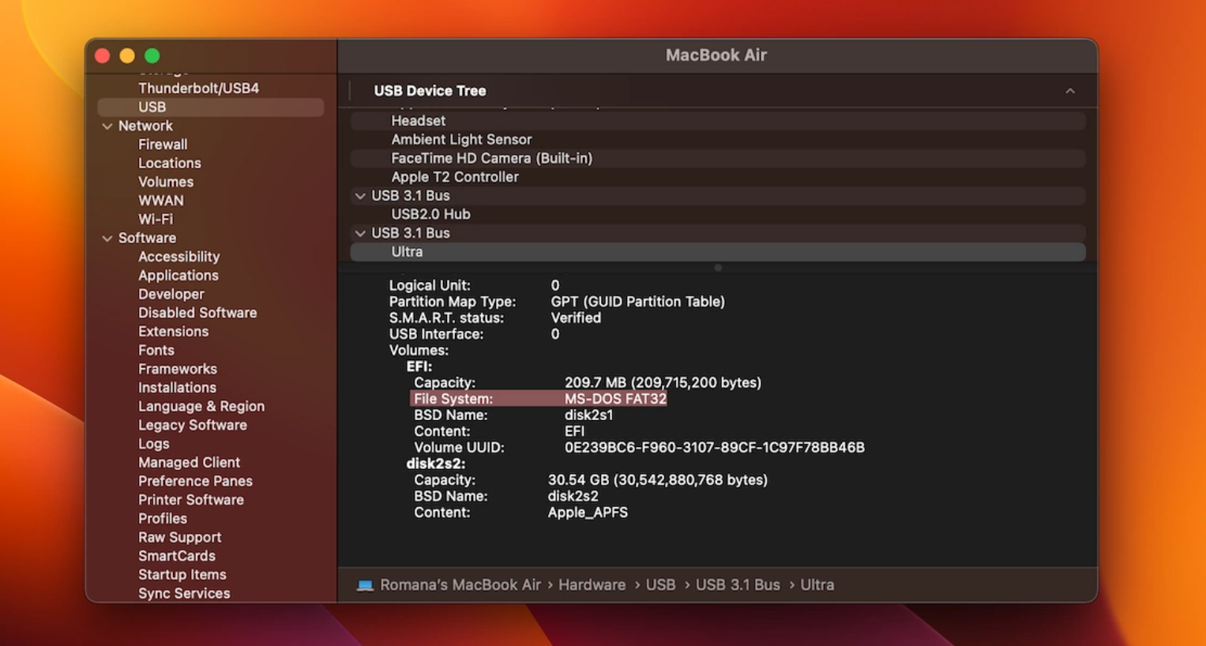The height and width of the screenshot is (646, 1206).
Task: Click the Apple_APFS content value
Action: point(588,513)
